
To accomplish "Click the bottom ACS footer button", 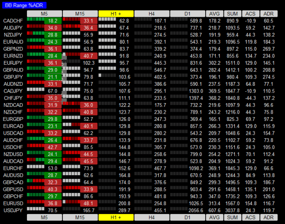I will (x=251, y=217).
